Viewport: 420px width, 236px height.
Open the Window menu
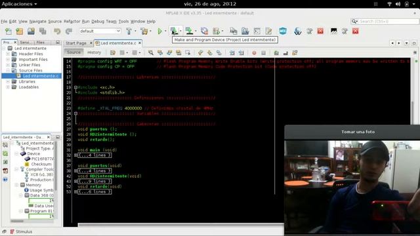click(x=138, y=21)
